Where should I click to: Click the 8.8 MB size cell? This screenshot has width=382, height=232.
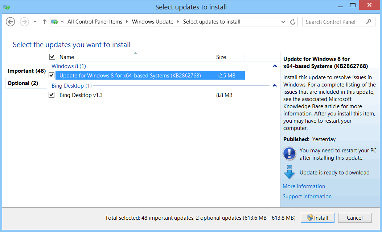224,95
